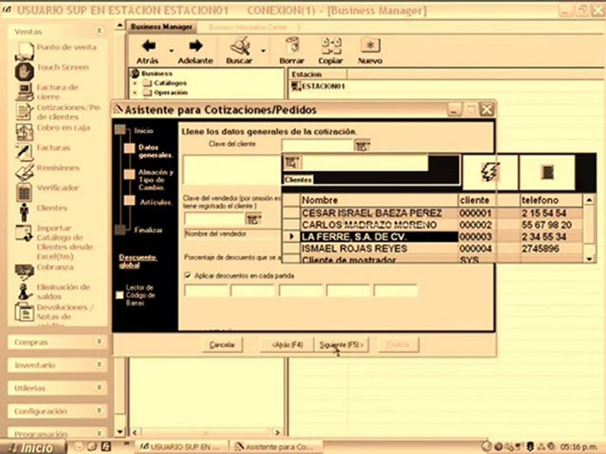Screen dimensions: 606x454
Task: Click the door exit button in Clientes popup
Action: (547, 172)
